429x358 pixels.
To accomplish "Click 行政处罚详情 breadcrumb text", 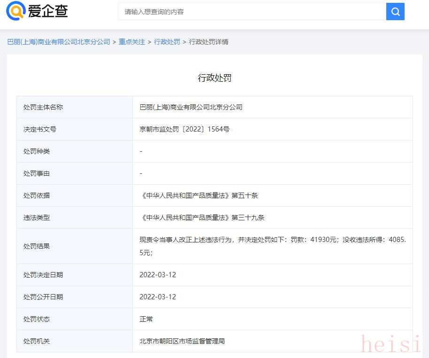I will (208, 42).
